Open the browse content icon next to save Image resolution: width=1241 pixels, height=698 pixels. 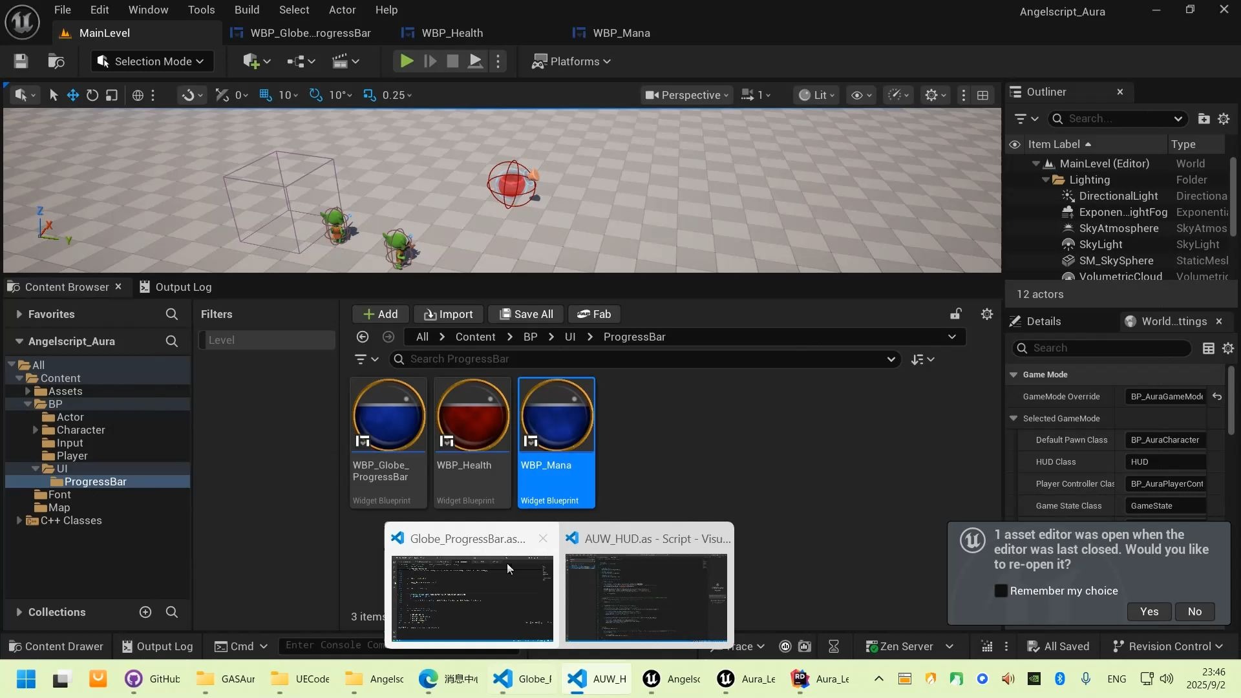(x=56, y=61)
